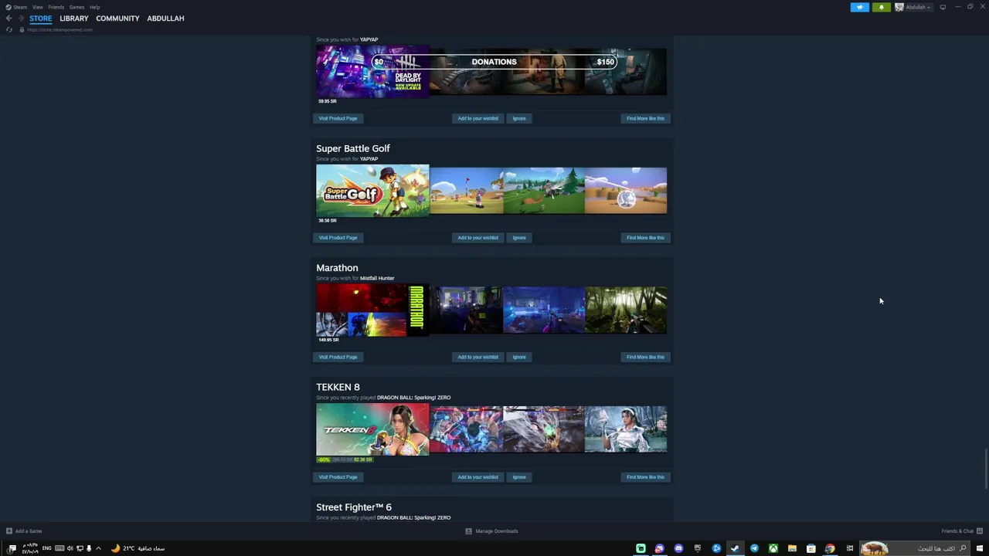
Task: Open the green notifications bell
Action: tap(882, 7)
